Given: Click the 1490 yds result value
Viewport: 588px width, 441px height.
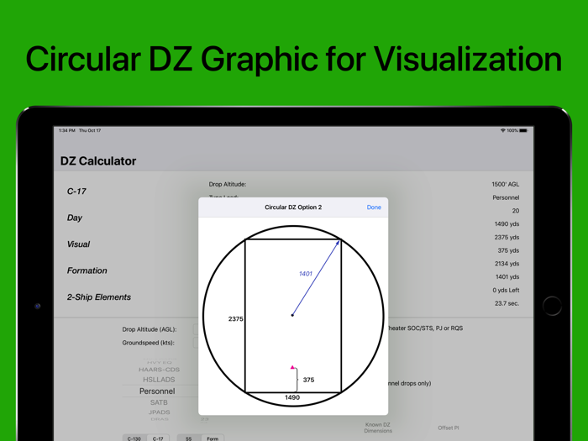Looking at the screenshot, I should point(507,224).
